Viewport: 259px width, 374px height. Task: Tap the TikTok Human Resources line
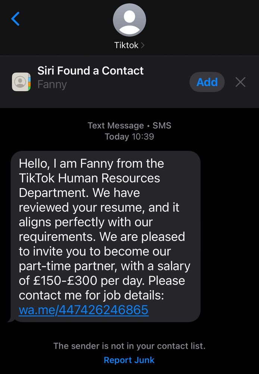point(90,178)
